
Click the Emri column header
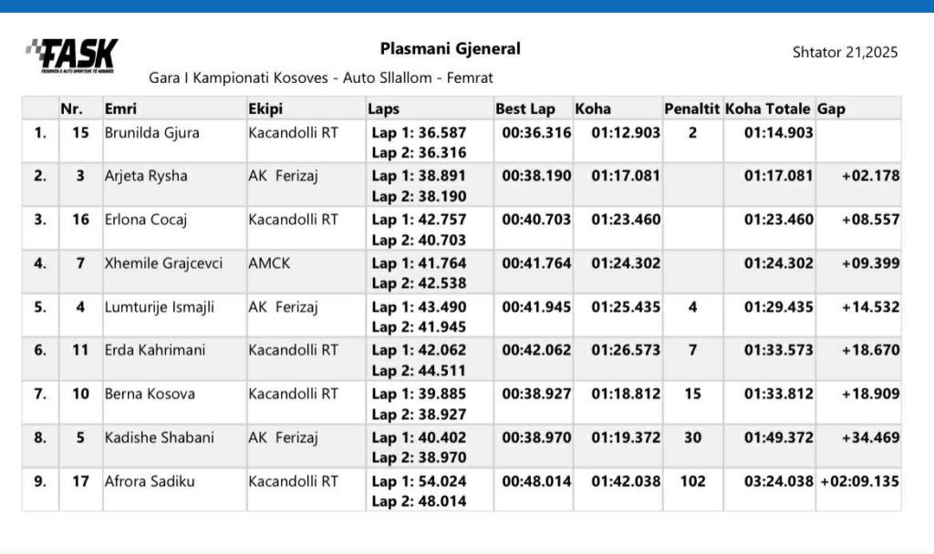click(120, 108)
